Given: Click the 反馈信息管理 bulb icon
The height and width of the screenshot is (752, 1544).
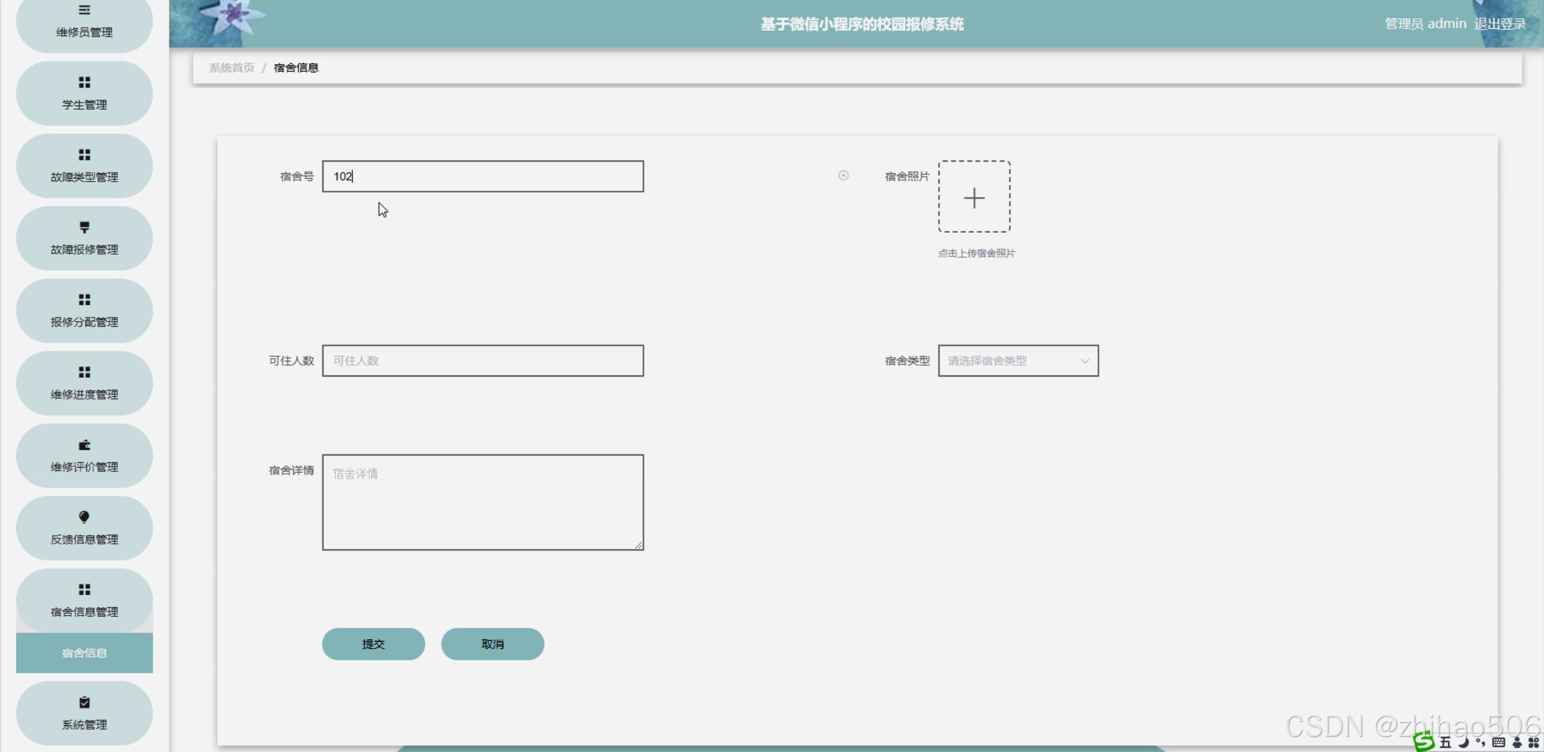Looking at the screenshot, I should pyautogui.click(x=84, y=517).
